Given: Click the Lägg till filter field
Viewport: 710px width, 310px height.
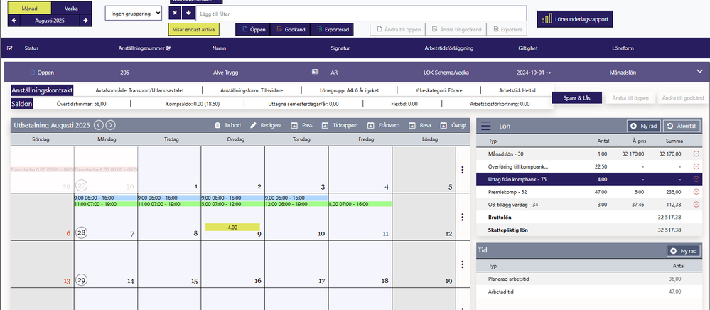Looking at the screenshot, I should point(361,14).
